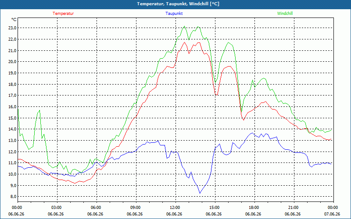Click the 19,0 y-axis tick label
The width and height of the screenshot is (351, 219).
tap(12, 73)
